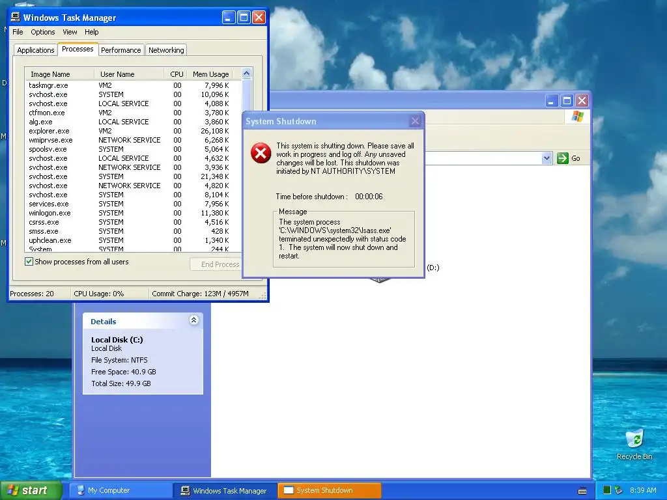The width and height of the screenshot is (667, 500).
Task: Sort processes by User Name column
Action: 129,74
